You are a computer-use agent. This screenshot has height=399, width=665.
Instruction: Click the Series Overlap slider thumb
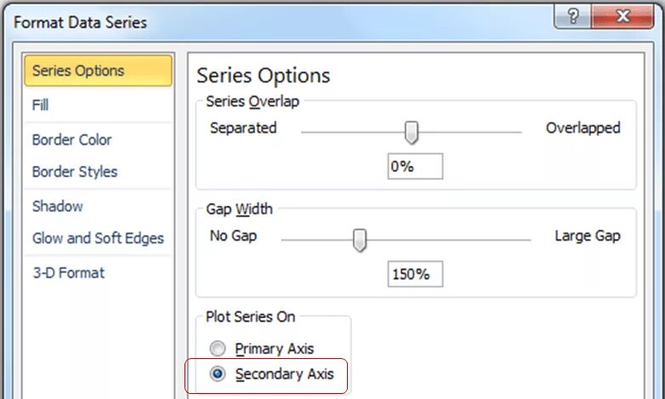[412, 132]
